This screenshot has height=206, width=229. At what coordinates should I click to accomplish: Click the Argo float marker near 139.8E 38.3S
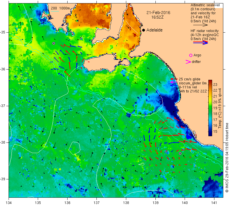[x=180, y=153]
